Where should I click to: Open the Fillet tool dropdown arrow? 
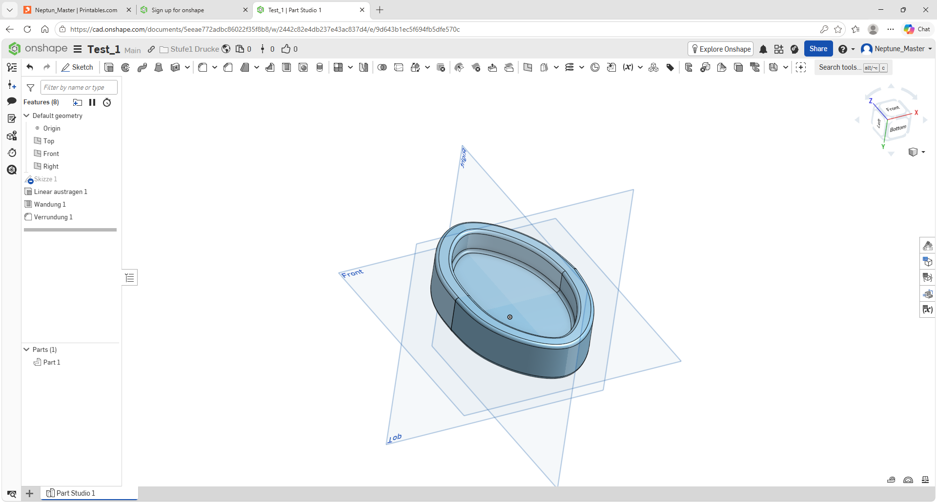coord(214,67)
